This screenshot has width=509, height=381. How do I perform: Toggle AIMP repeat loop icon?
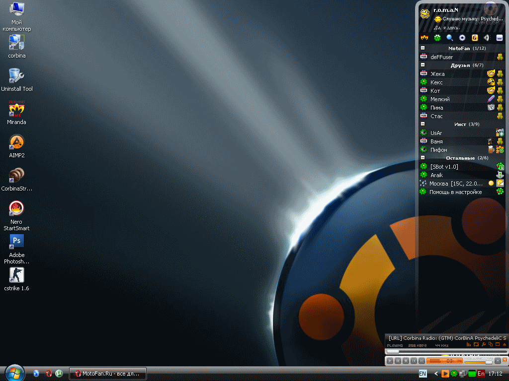[476, 344]
